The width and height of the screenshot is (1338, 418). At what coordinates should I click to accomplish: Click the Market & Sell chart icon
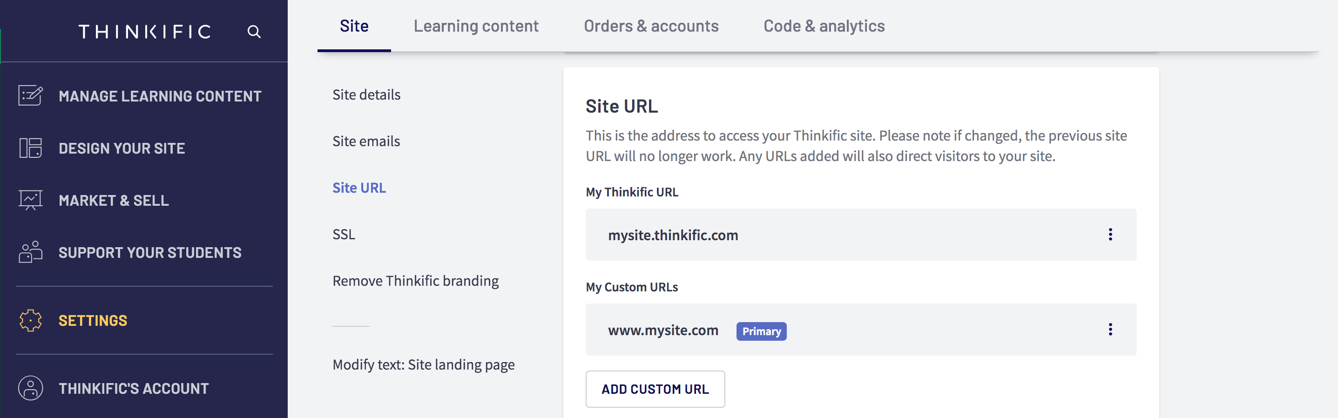31,200
